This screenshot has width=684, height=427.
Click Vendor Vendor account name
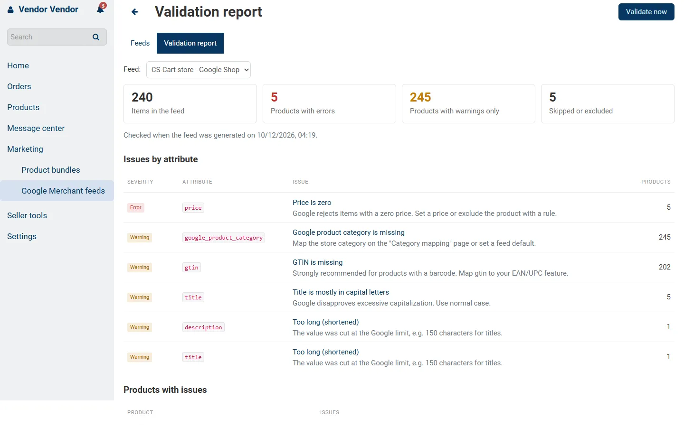(x=48, y=9)
